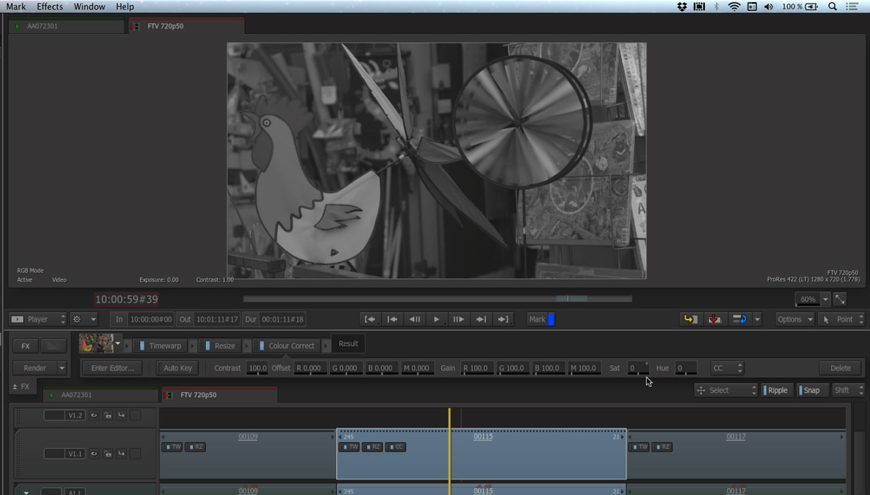Click the red overwrite edit icon
The width and height of the screenshot is (870, 495).
714,319
